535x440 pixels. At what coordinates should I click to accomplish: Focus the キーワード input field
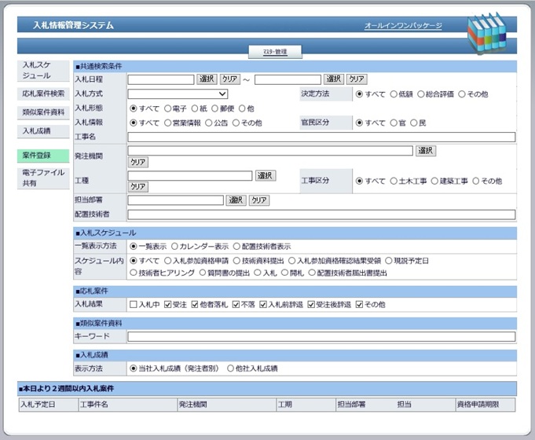tap(321, 336)
